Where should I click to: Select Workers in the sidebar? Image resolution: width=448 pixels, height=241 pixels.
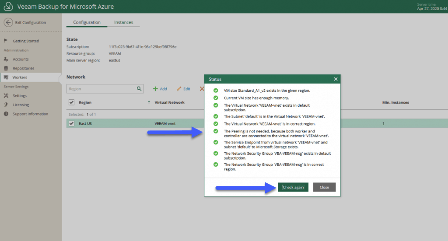[20, 77]
